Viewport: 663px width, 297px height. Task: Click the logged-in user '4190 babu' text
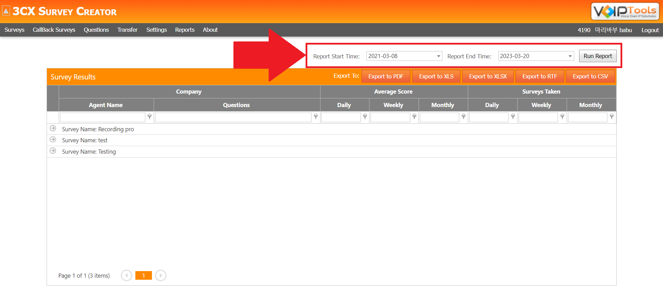click(x=605, y=30)
